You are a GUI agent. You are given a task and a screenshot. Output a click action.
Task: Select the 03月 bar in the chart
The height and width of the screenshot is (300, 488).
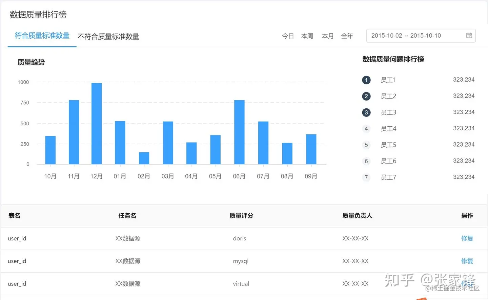[x=168, y=143]
